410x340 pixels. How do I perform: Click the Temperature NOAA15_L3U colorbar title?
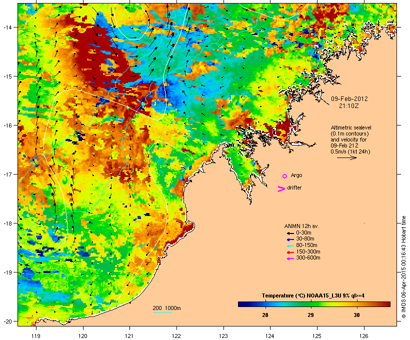coord(313,296)
